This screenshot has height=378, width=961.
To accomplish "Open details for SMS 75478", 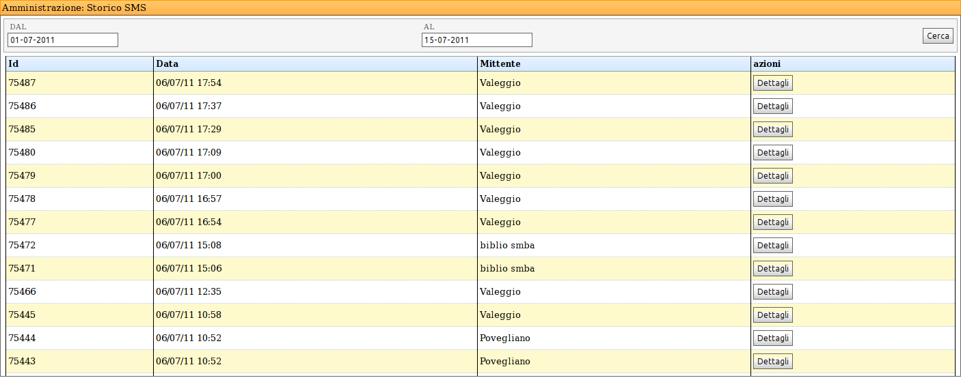I will point(772,199).
